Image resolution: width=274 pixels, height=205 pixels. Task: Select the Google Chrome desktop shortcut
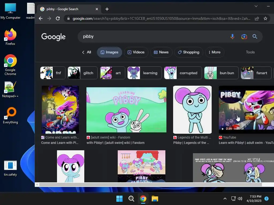(x=10, y=65)
